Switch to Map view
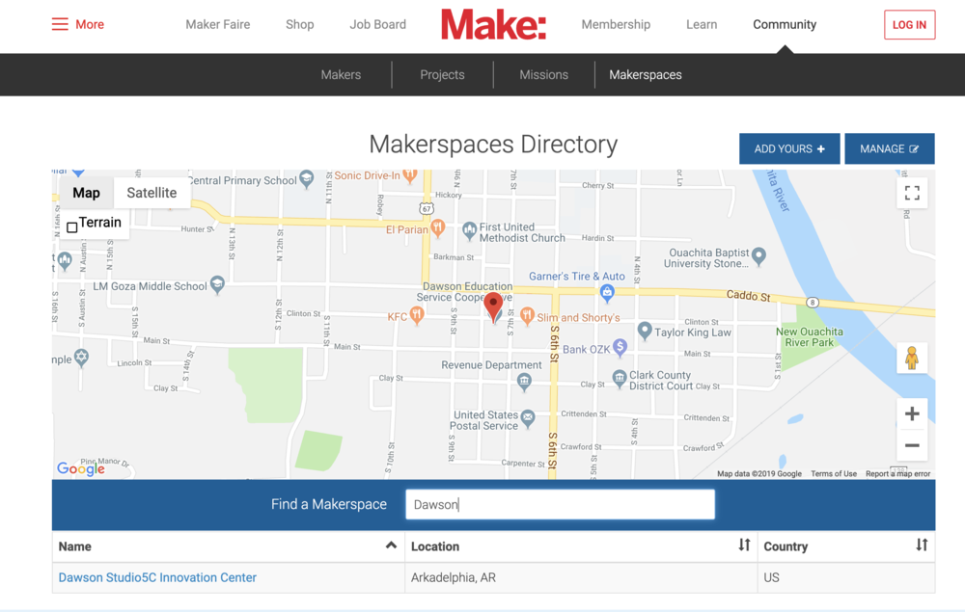965x612 pixels. (86, 193)
